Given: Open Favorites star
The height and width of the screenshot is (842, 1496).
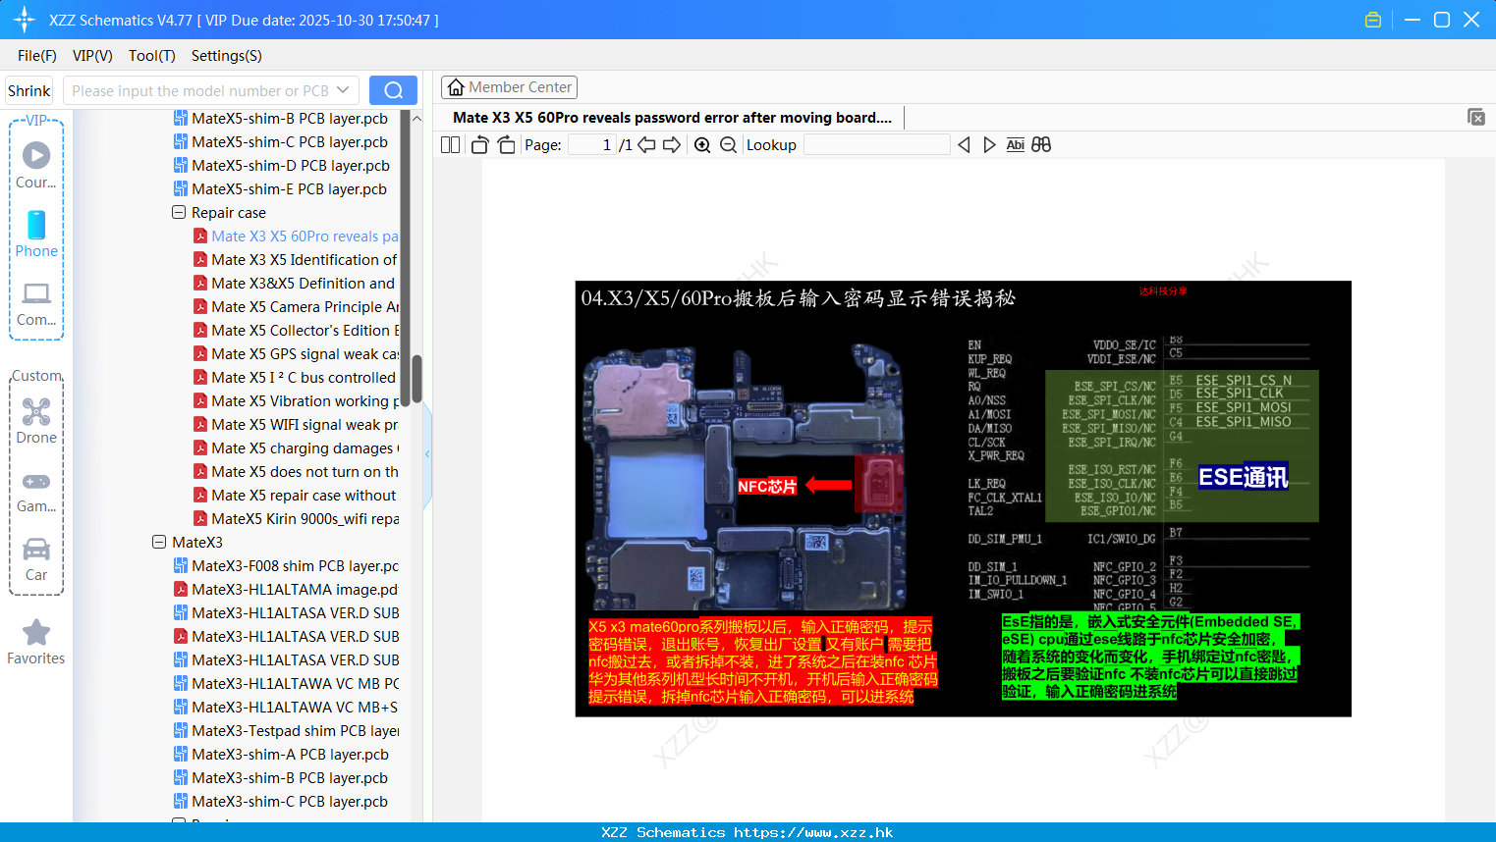Looking at the screenshot, I should (x=36, y=642).
